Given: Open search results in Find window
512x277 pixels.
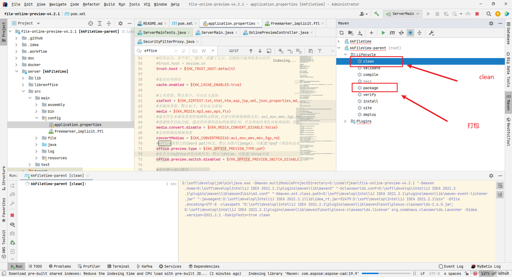Looking at the screenshot, I should point(269,51).
